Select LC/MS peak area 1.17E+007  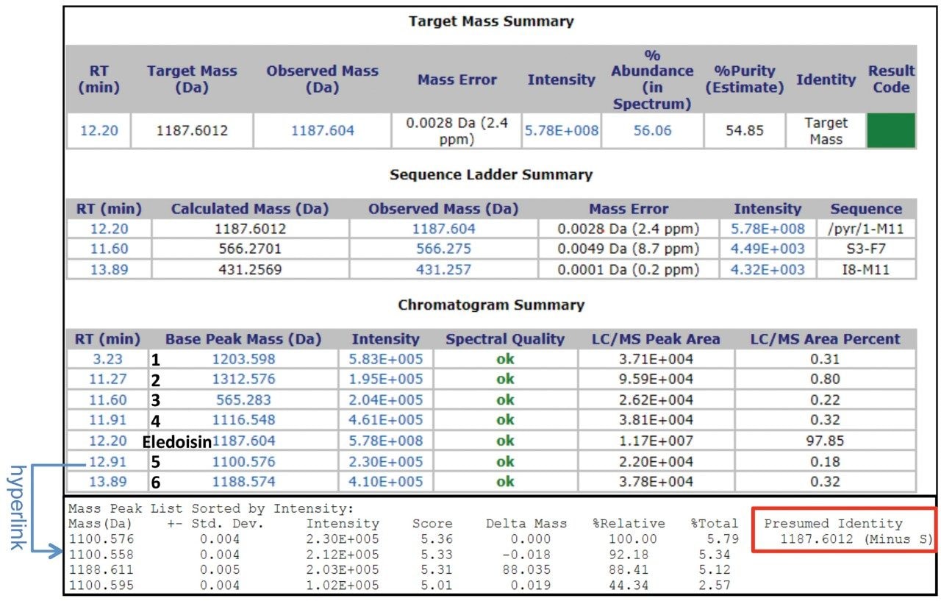click(656, 441)
